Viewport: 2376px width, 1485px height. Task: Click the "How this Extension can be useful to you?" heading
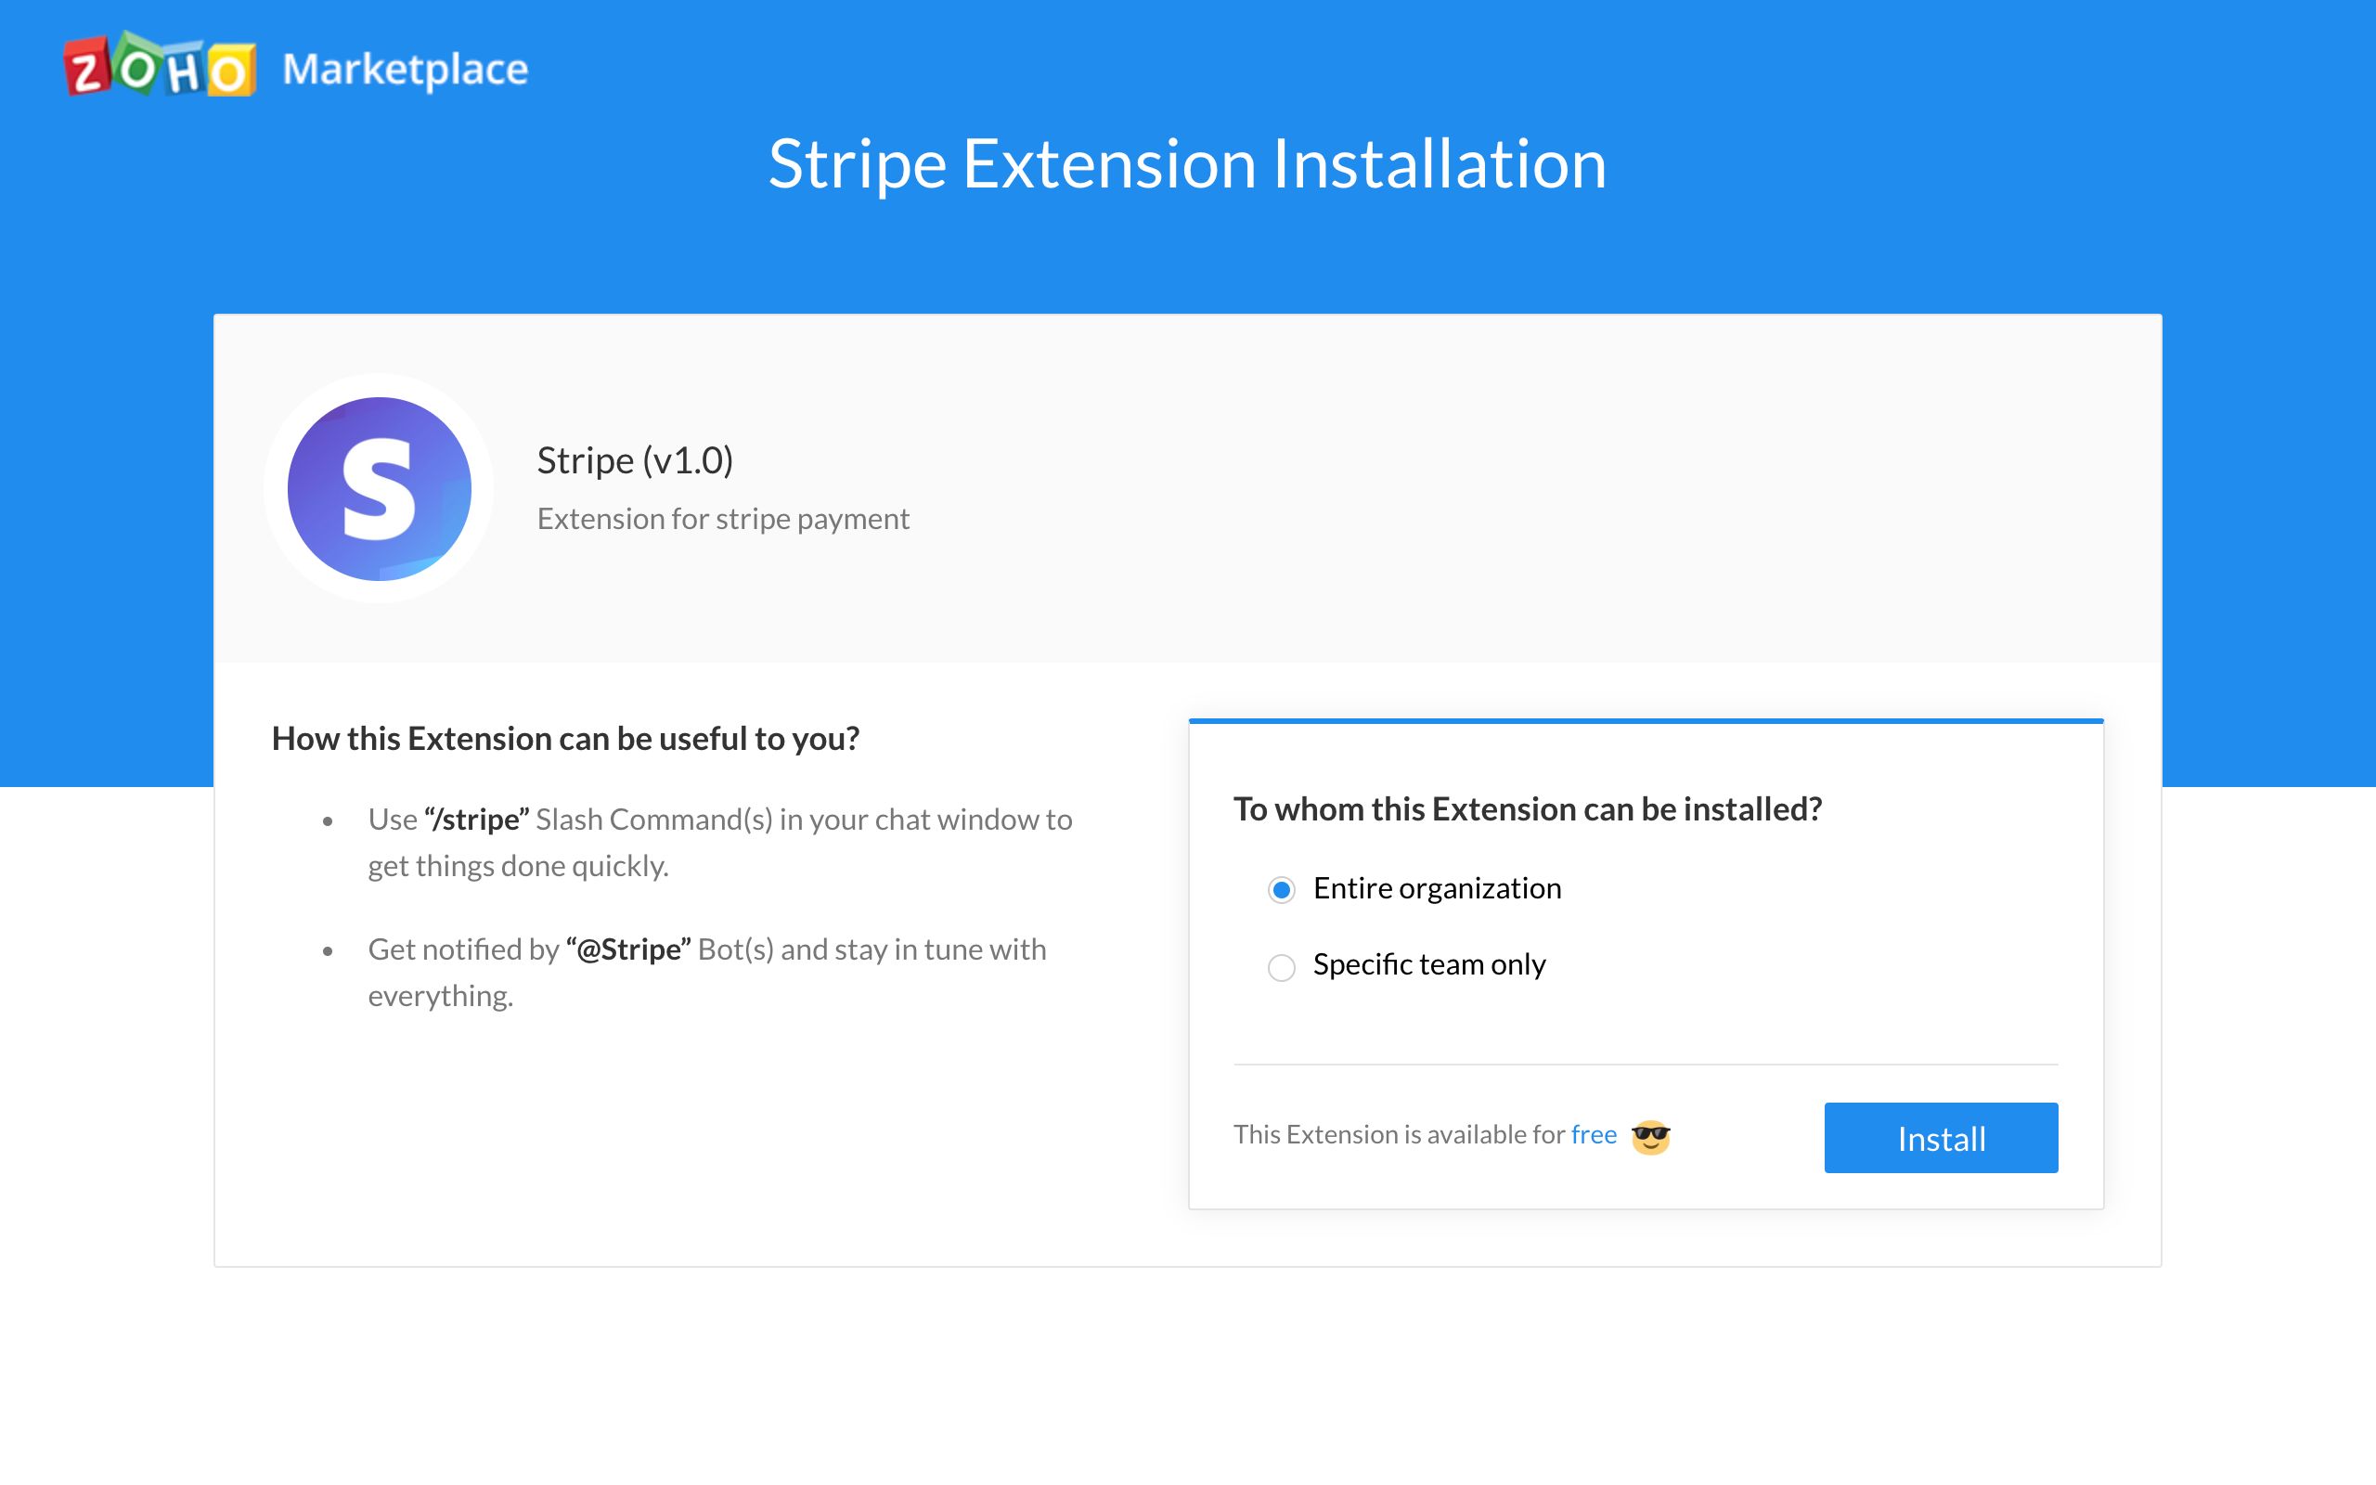[565, 739]
